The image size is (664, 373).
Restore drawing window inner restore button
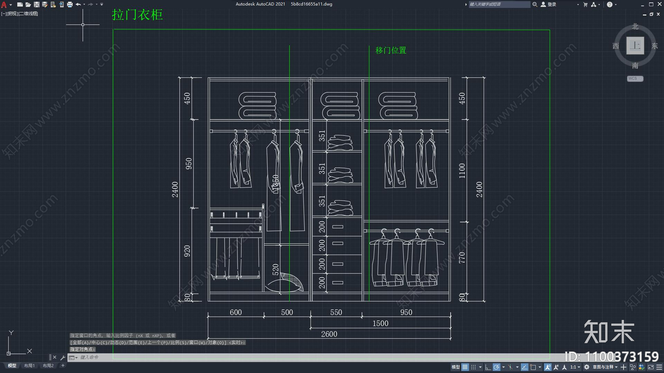[652, 14]
